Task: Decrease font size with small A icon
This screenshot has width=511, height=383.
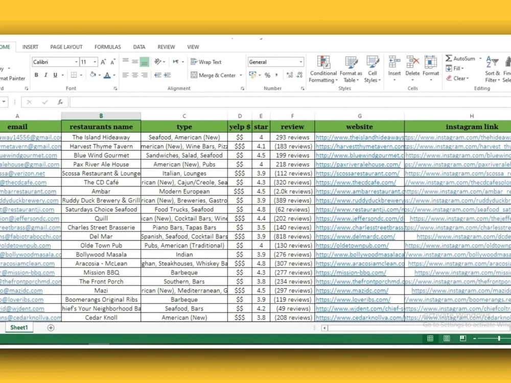Action: [x=113, y=62]
